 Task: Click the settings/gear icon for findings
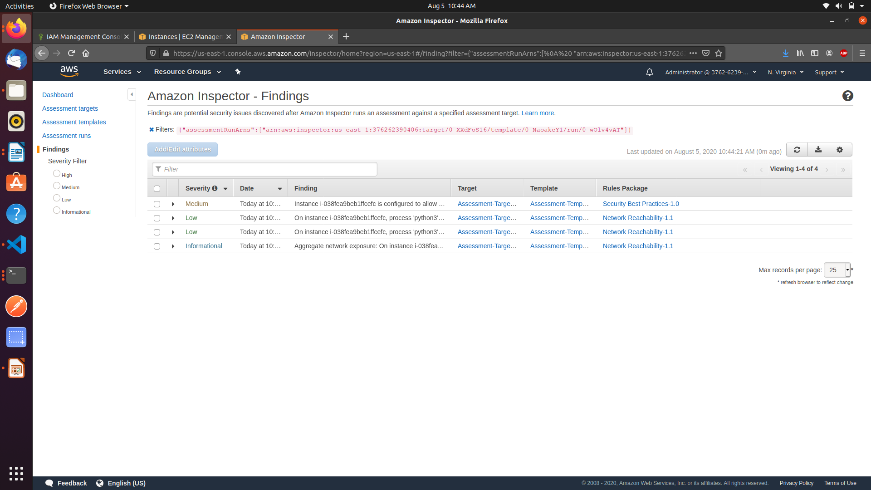(840, 150)
